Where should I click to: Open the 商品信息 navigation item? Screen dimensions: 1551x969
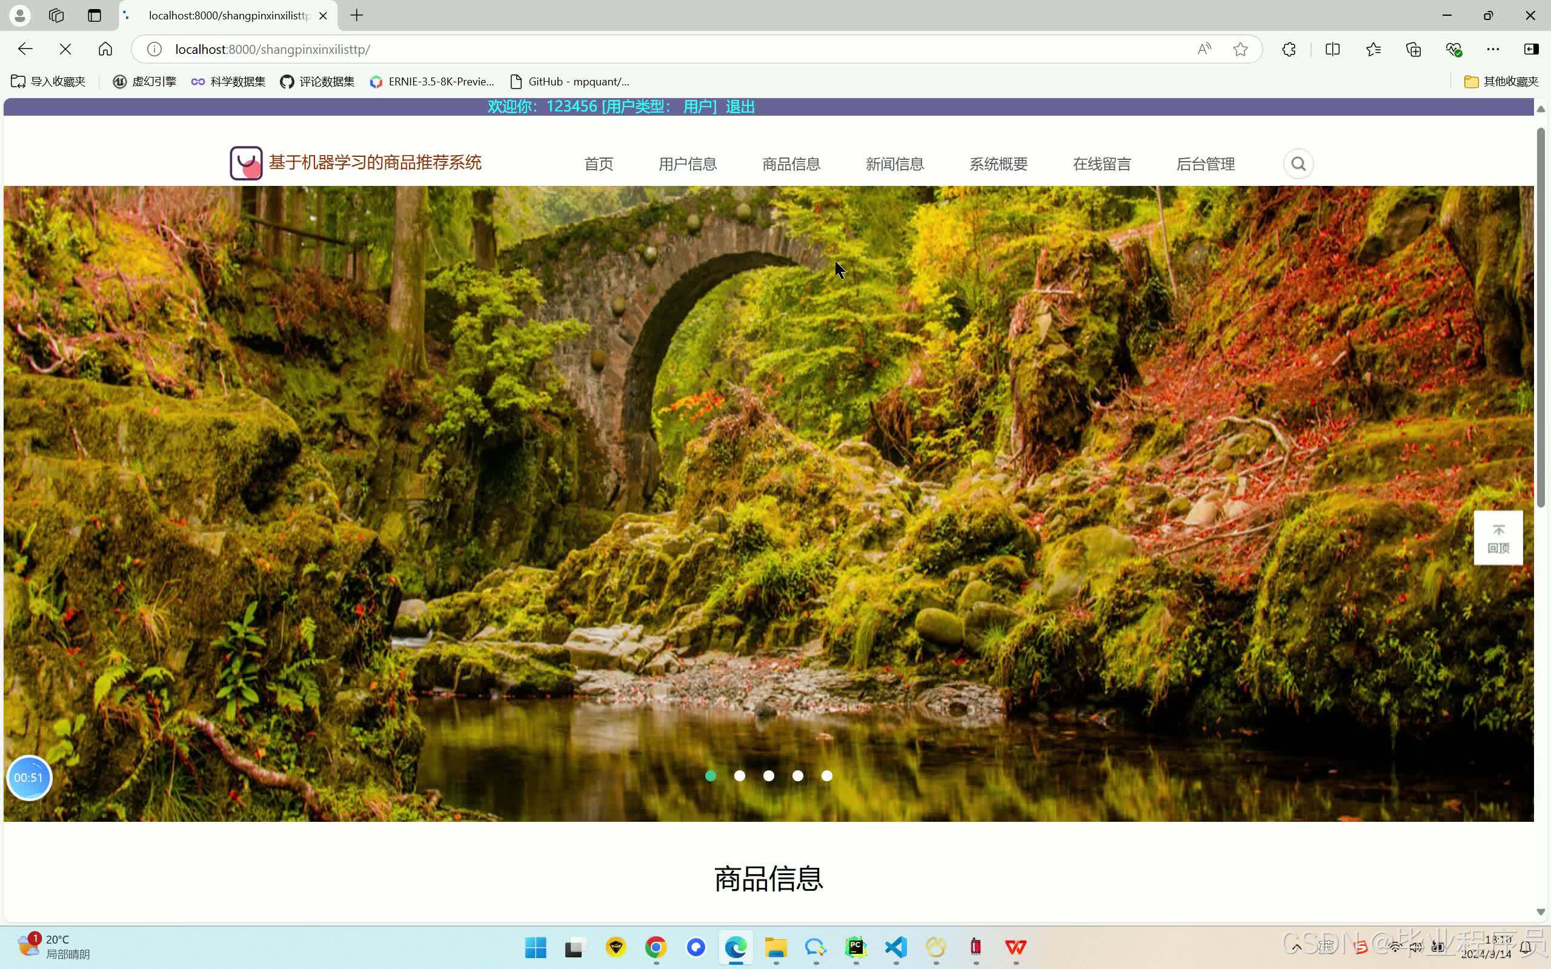pyautogui.click(x=791, y=164)
